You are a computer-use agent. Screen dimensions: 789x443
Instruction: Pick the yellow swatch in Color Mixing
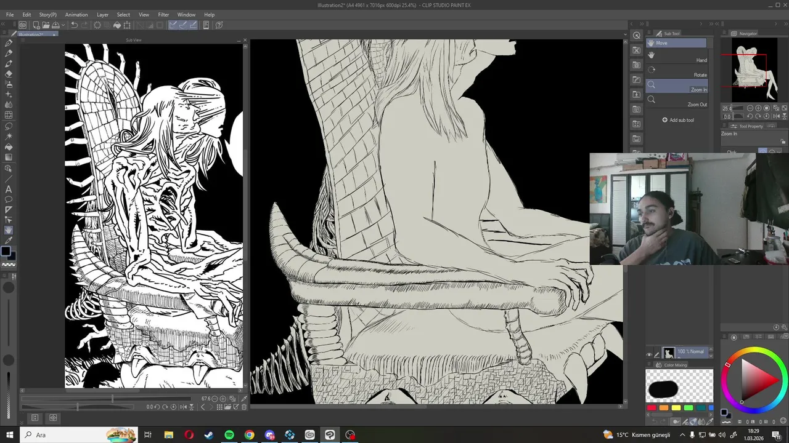tap(676, 407)
